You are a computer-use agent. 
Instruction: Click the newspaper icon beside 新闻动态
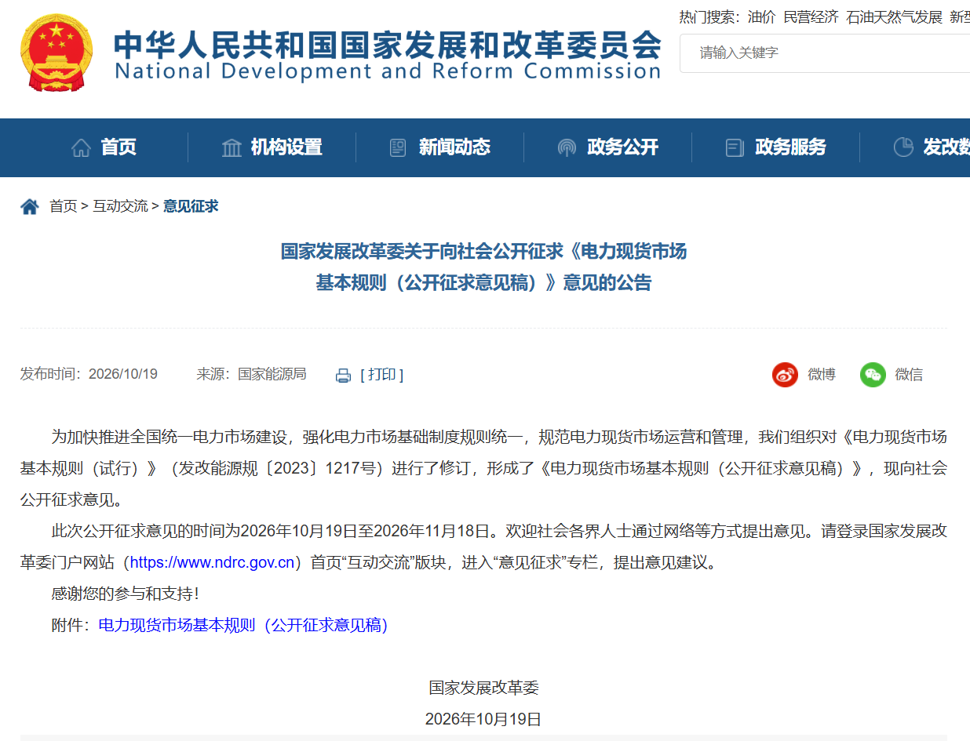coord(398,147)
